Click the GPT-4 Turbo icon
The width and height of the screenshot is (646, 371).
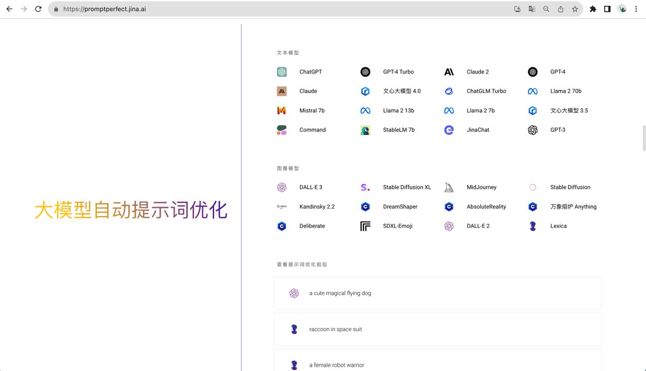pos(366,72)
